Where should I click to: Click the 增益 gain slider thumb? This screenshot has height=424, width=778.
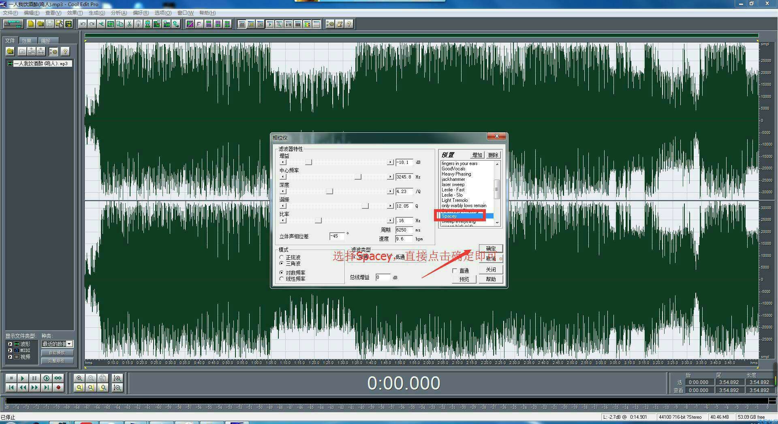click(x=308, y=162)
